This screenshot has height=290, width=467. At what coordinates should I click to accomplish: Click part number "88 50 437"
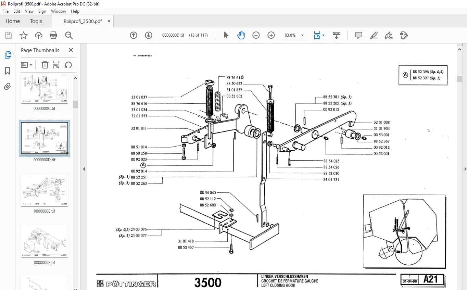point(186,247)
